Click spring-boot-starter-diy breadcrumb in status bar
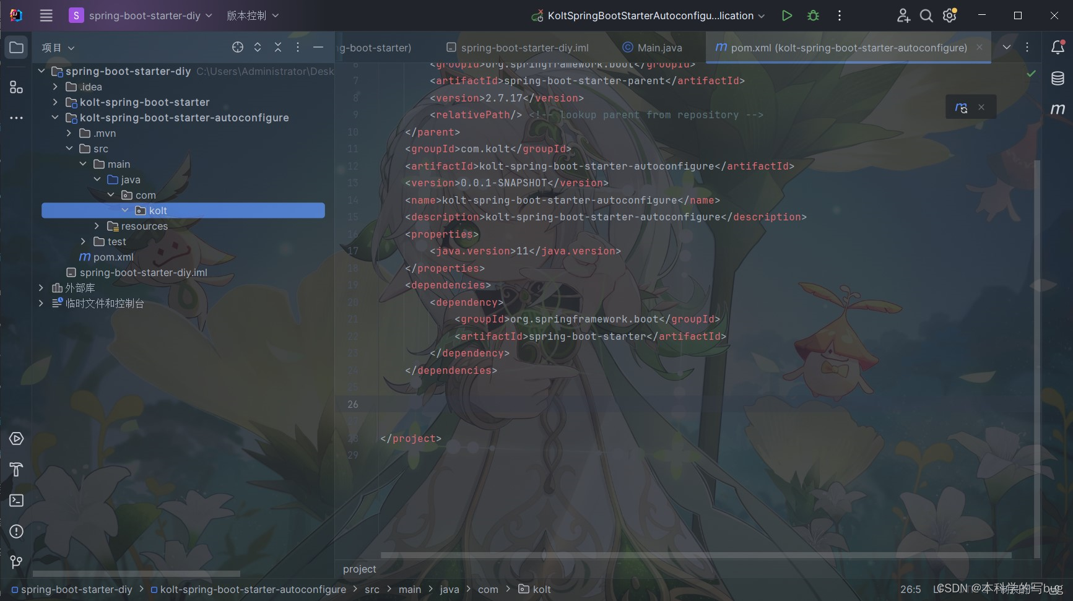Screen dimensions: 1073x601 pos(72,589)
